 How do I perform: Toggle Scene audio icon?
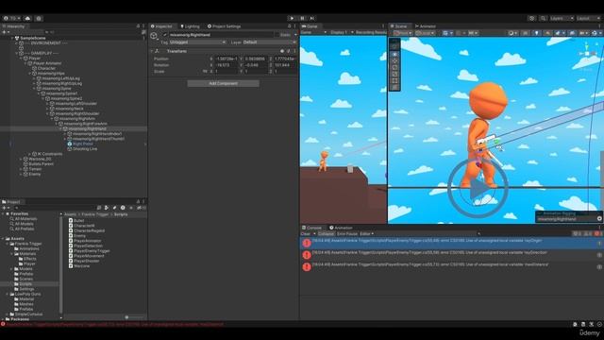tap(547, 33)
